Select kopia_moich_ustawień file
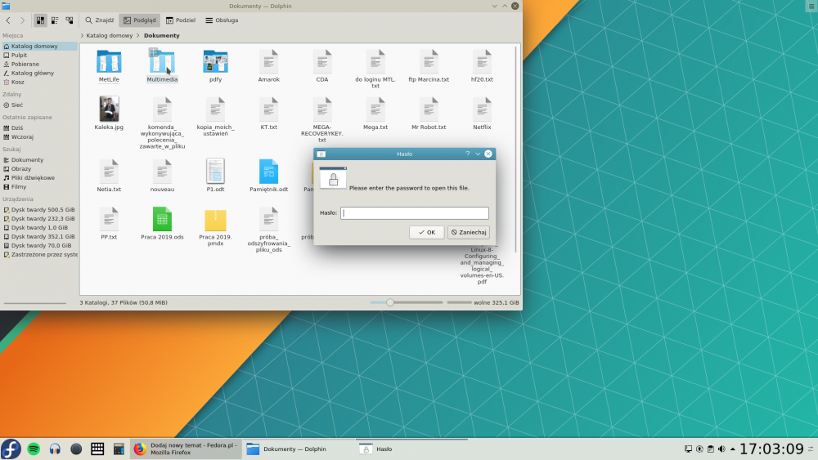Image resolution: width=818 pixels, height=460 pixels. tap(215, 117)
